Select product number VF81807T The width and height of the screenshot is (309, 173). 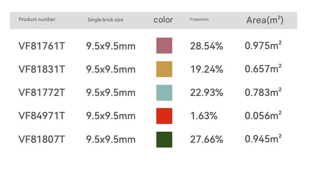(42, 140)
